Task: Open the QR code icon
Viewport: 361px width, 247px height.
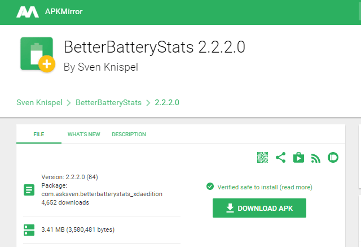Action: tap(262, 158)
